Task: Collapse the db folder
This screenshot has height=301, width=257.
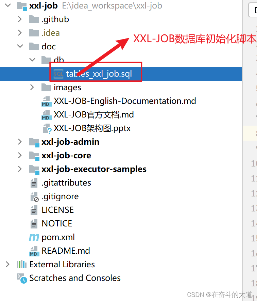Action: 32,60
